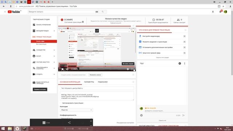Image resolution: width=233 pixels, height=131 pixels.
Task: Select the highlighted Начать эфир item
Action: pyautogui.click(x=44, y=41)
